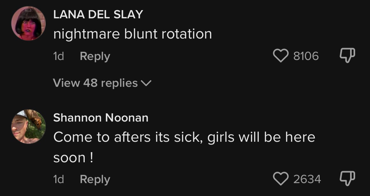Visit the LANA DEL SLAY username link
The width and height of the screenshot is (370, 196).
tap(98, 15)
